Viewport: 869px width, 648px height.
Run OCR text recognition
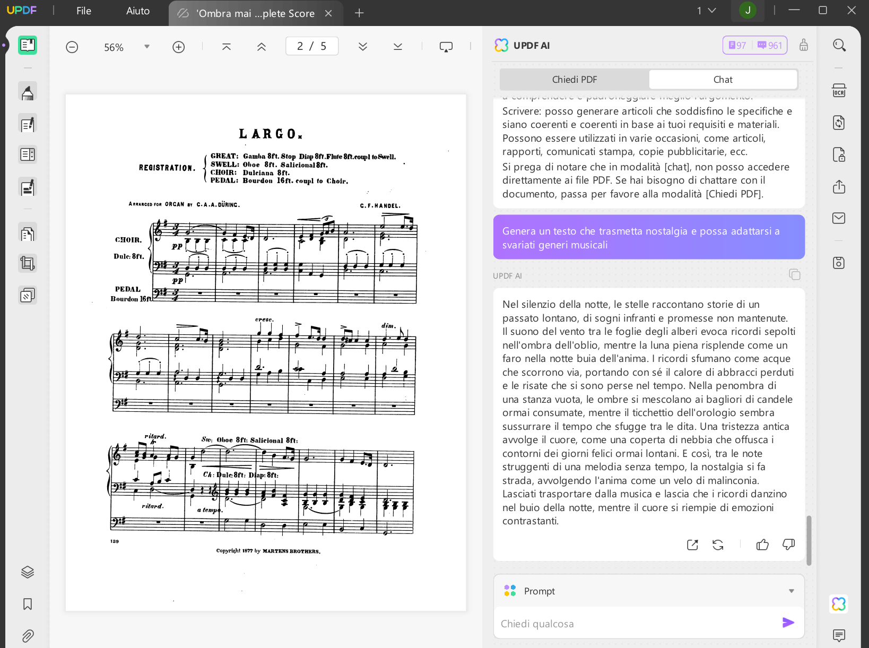pyautogui.click(x=839, y=91)
